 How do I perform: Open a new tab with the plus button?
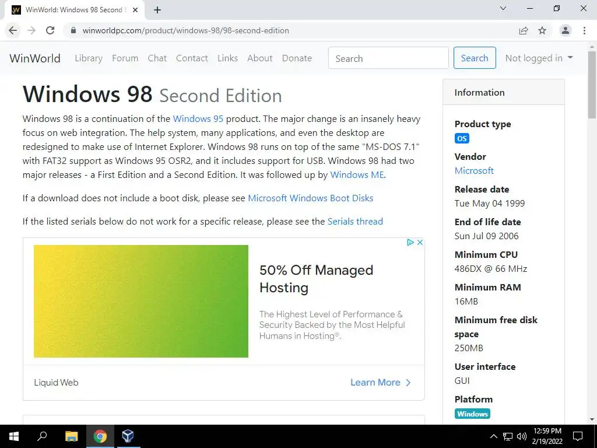pyautogui.click(x=157, y=10)
